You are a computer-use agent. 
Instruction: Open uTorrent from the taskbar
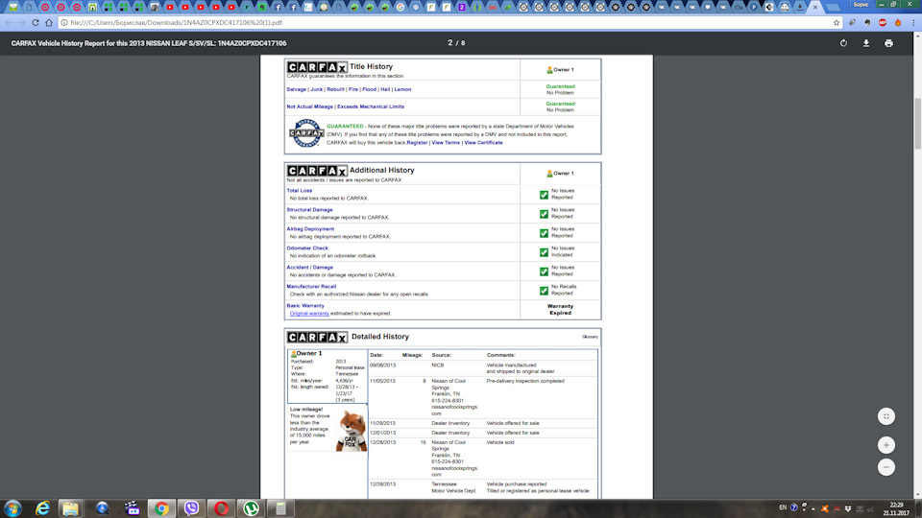pyautogui.click(x=251, y=508)
